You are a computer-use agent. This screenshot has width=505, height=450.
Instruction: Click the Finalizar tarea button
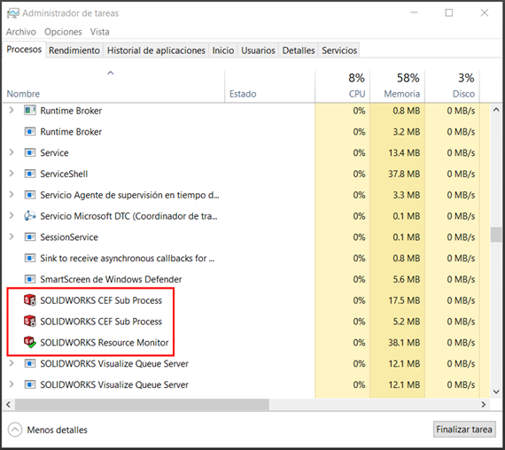click(x=464, y=430)
